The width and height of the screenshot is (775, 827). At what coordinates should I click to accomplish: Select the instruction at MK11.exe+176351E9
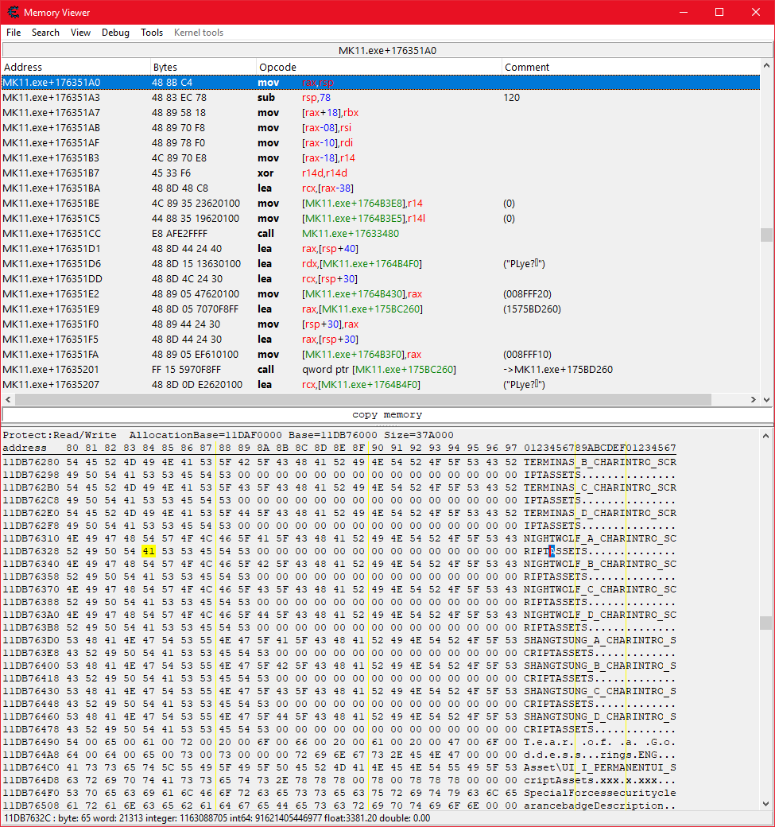(x=381, y=309)
